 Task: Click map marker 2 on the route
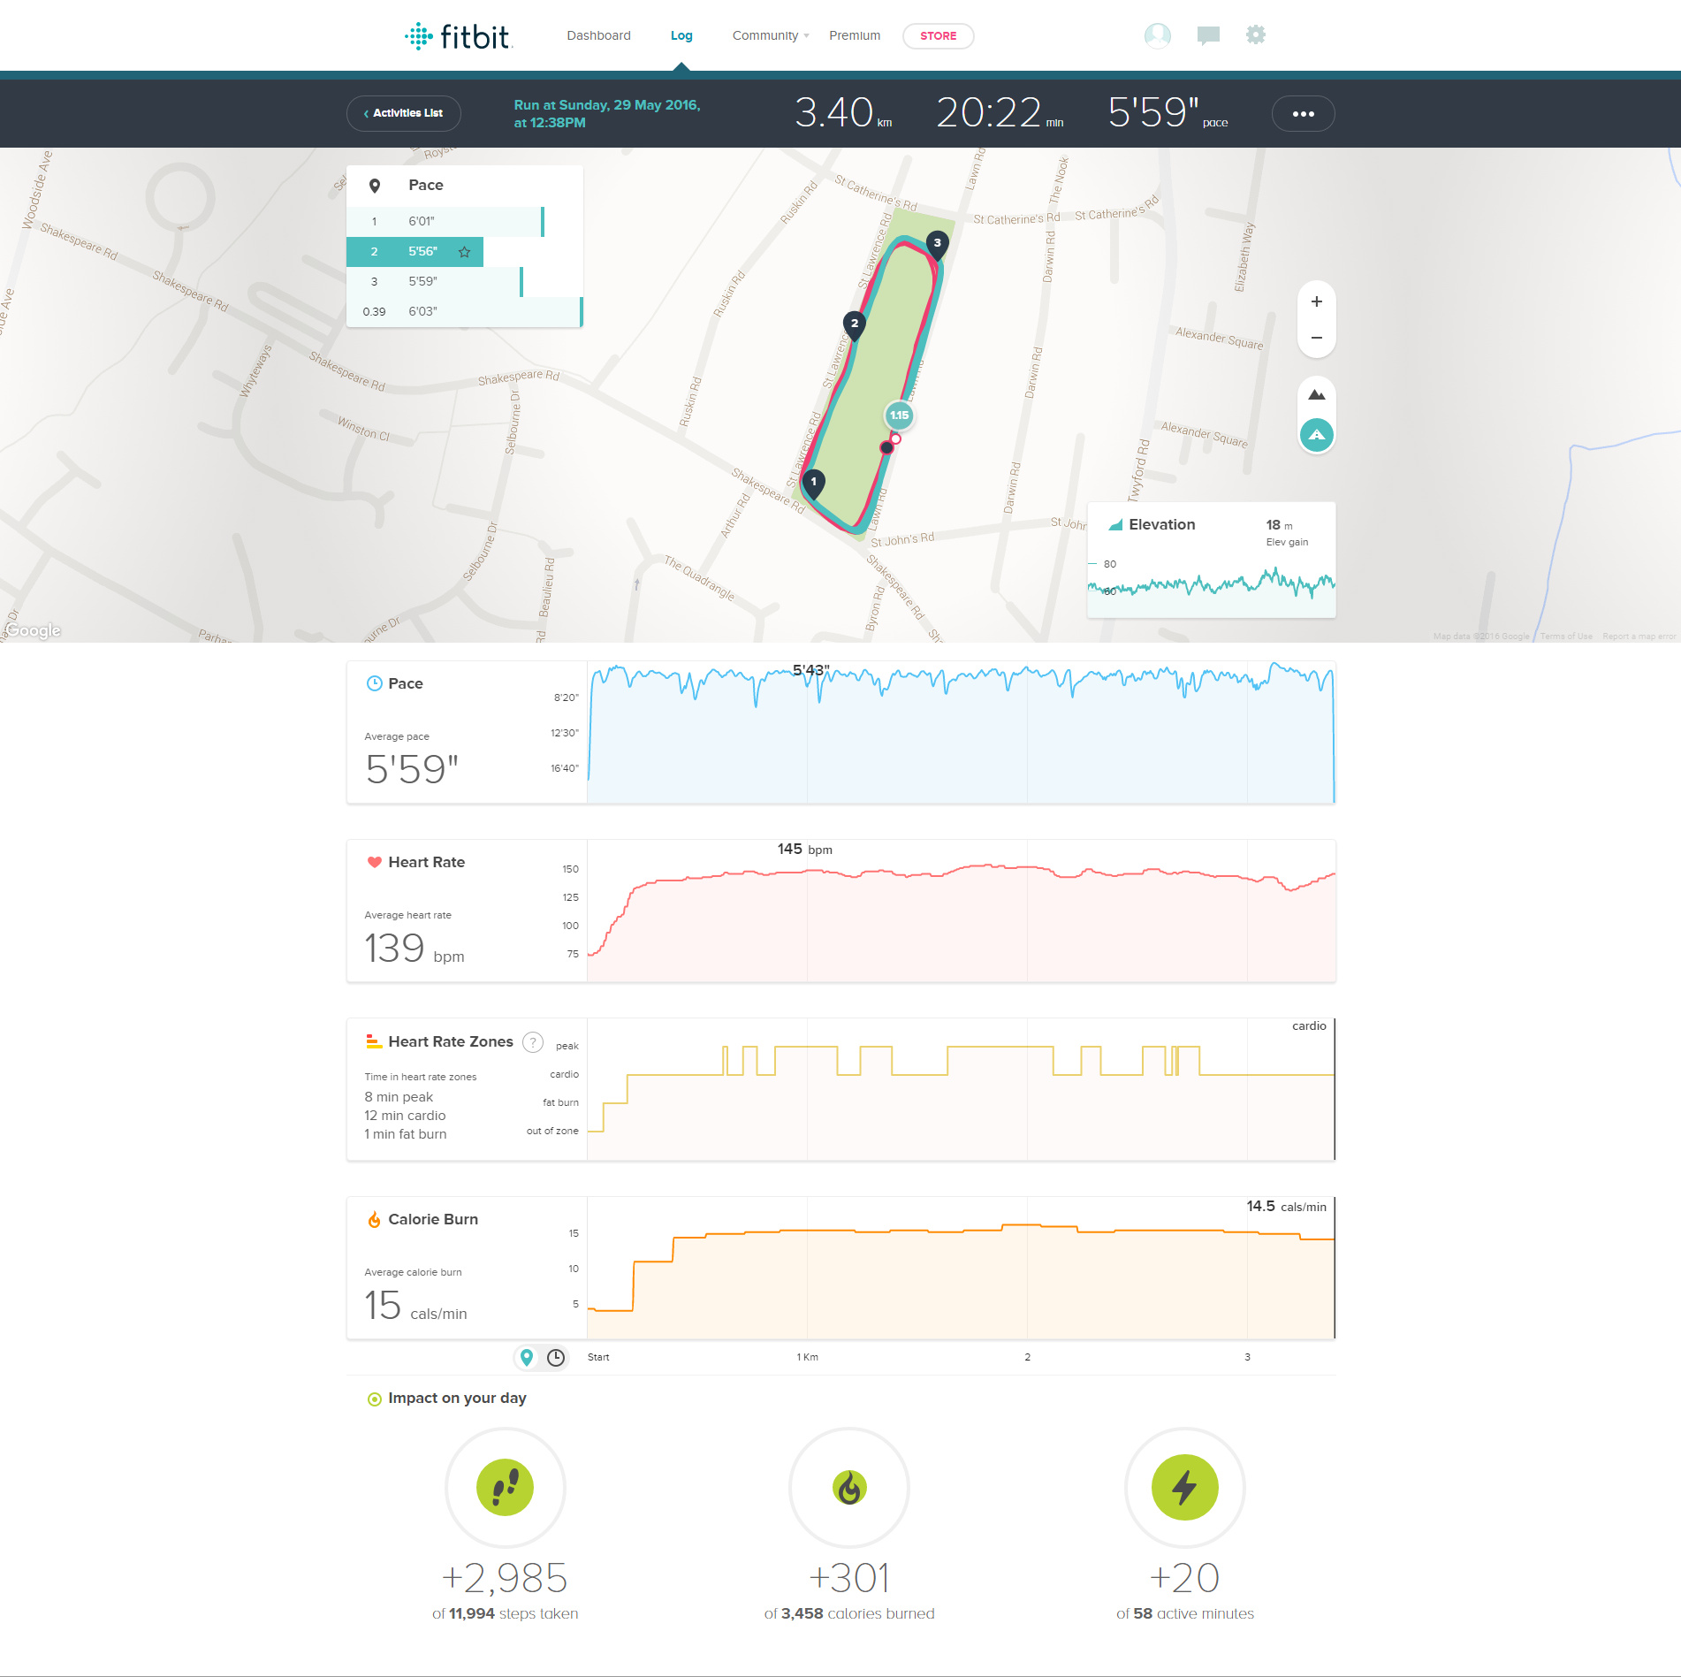coord(854,324)
